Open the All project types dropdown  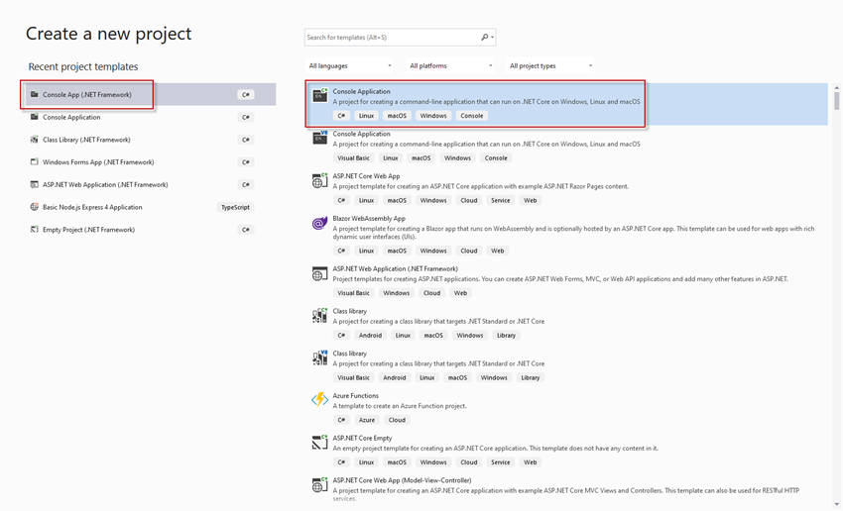(550, 66)
